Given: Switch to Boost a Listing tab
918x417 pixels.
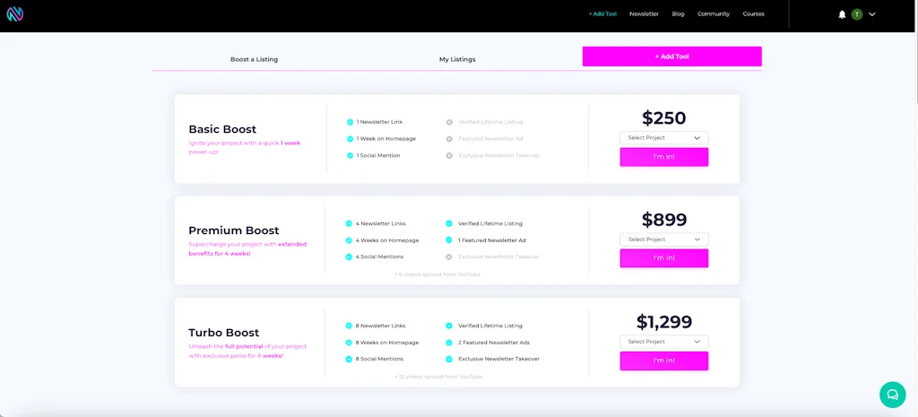Looking at the screenshot, I should (x=254, y=59).
